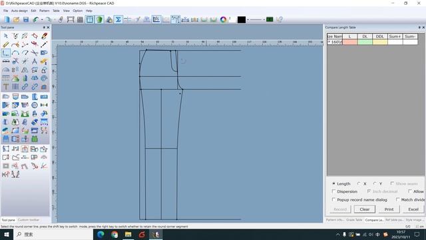Click the pink L column cell

[350, 42]
